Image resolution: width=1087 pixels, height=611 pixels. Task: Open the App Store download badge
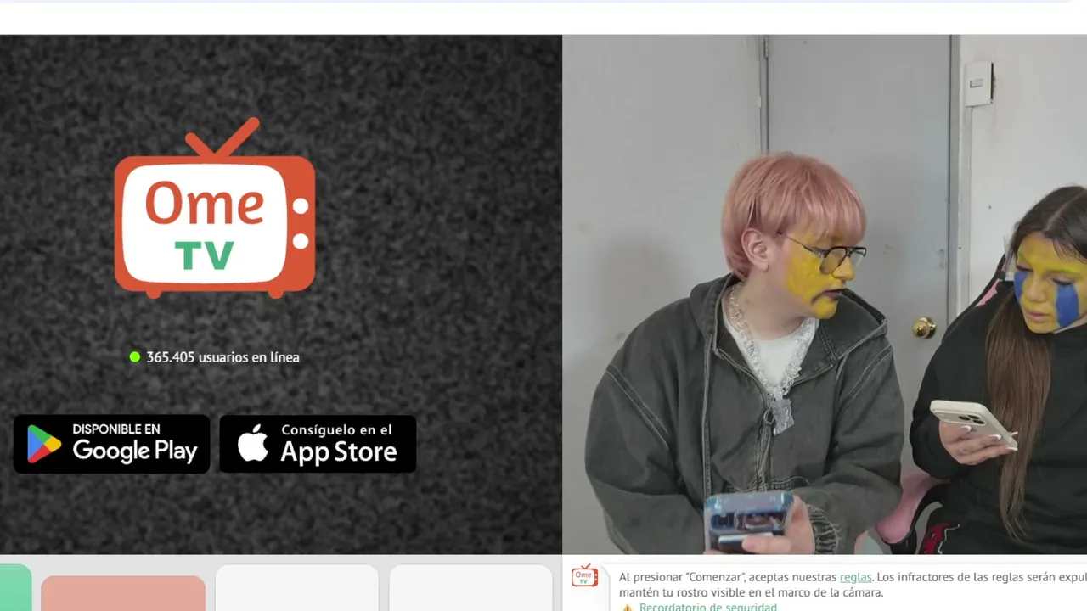coord(318,444)
